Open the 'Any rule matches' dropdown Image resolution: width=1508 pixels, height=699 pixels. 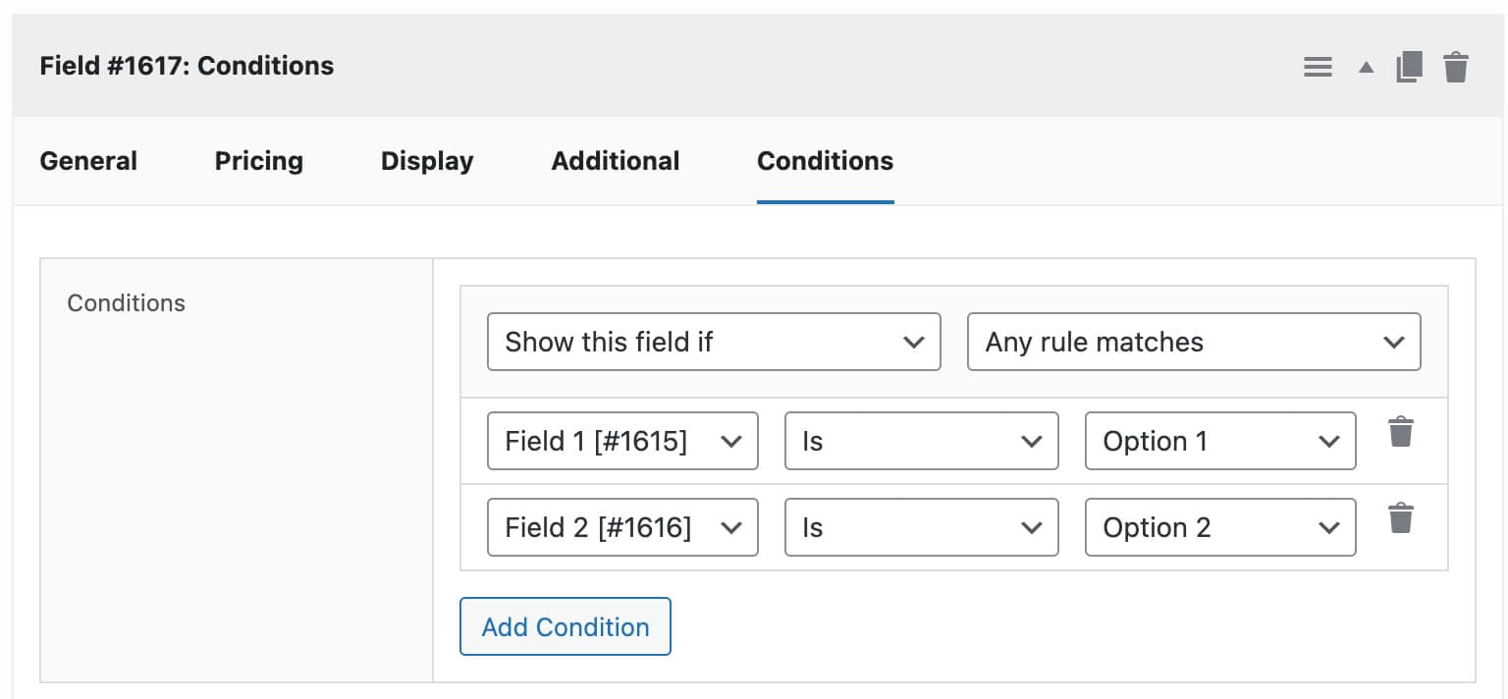1194,342
